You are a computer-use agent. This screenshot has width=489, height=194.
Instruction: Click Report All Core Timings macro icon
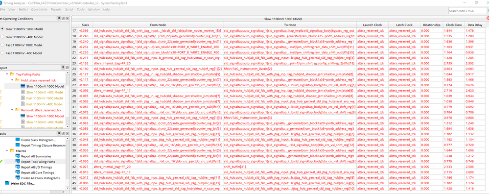(18, 172)
